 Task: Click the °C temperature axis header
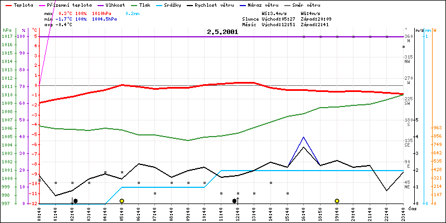pyautogui.click(x=35, y=30)
